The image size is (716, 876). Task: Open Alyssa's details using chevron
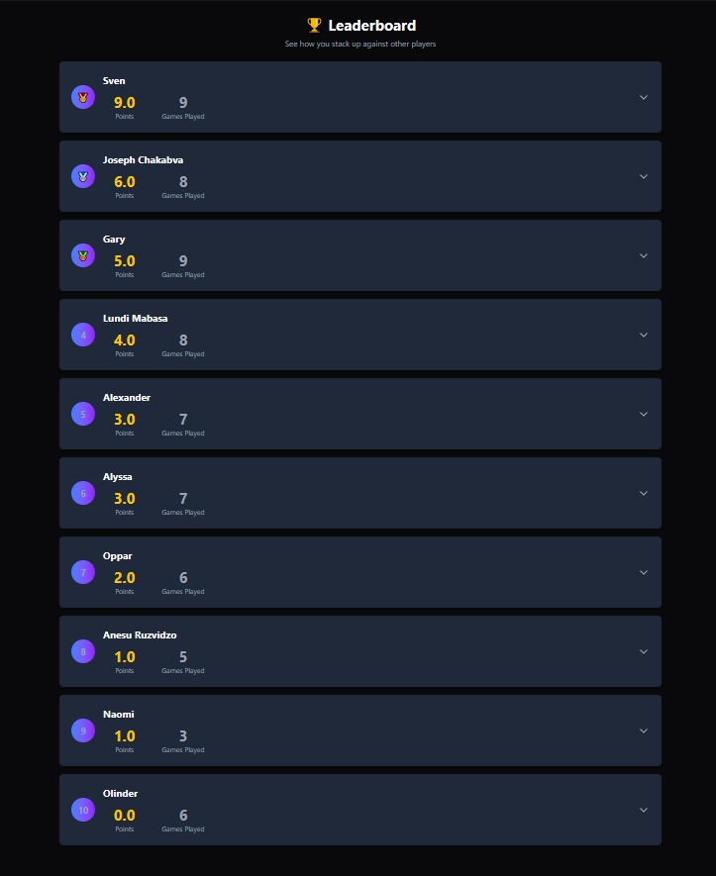pyautogui.click(x=644, y=493)
